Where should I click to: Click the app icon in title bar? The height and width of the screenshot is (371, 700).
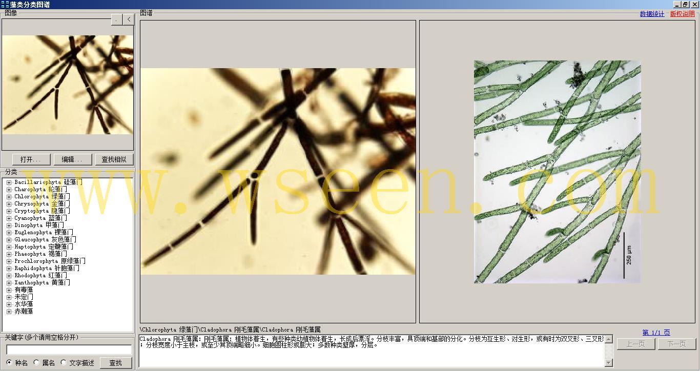coord(5,4)
